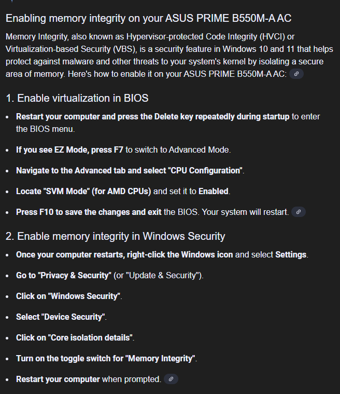340x394 pixels.
Task: Click the bold word "Enabled" in SVM bullet
Action: point(214,191)
